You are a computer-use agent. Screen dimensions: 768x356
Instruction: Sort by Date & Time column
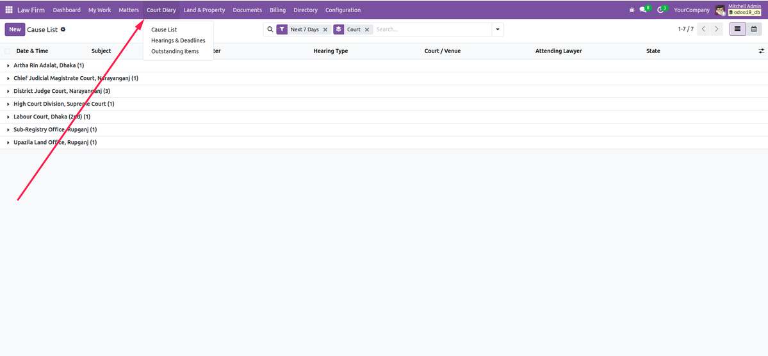(x=32, y=51)
